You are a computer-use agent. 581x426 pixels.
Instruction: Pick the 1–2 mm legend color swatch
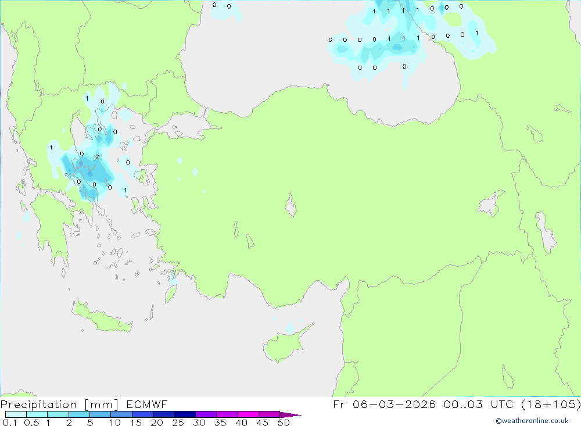(58, 414)
